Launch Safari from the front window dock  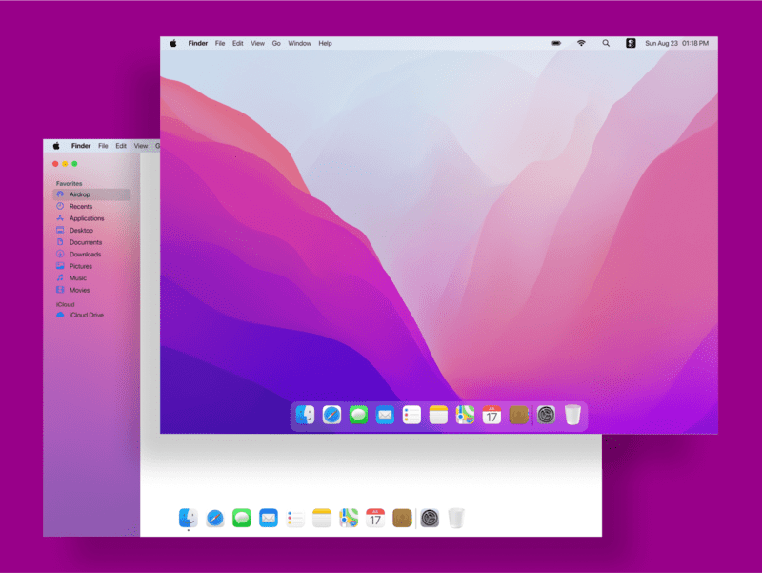pyautogui.click(x=331, y=415)
